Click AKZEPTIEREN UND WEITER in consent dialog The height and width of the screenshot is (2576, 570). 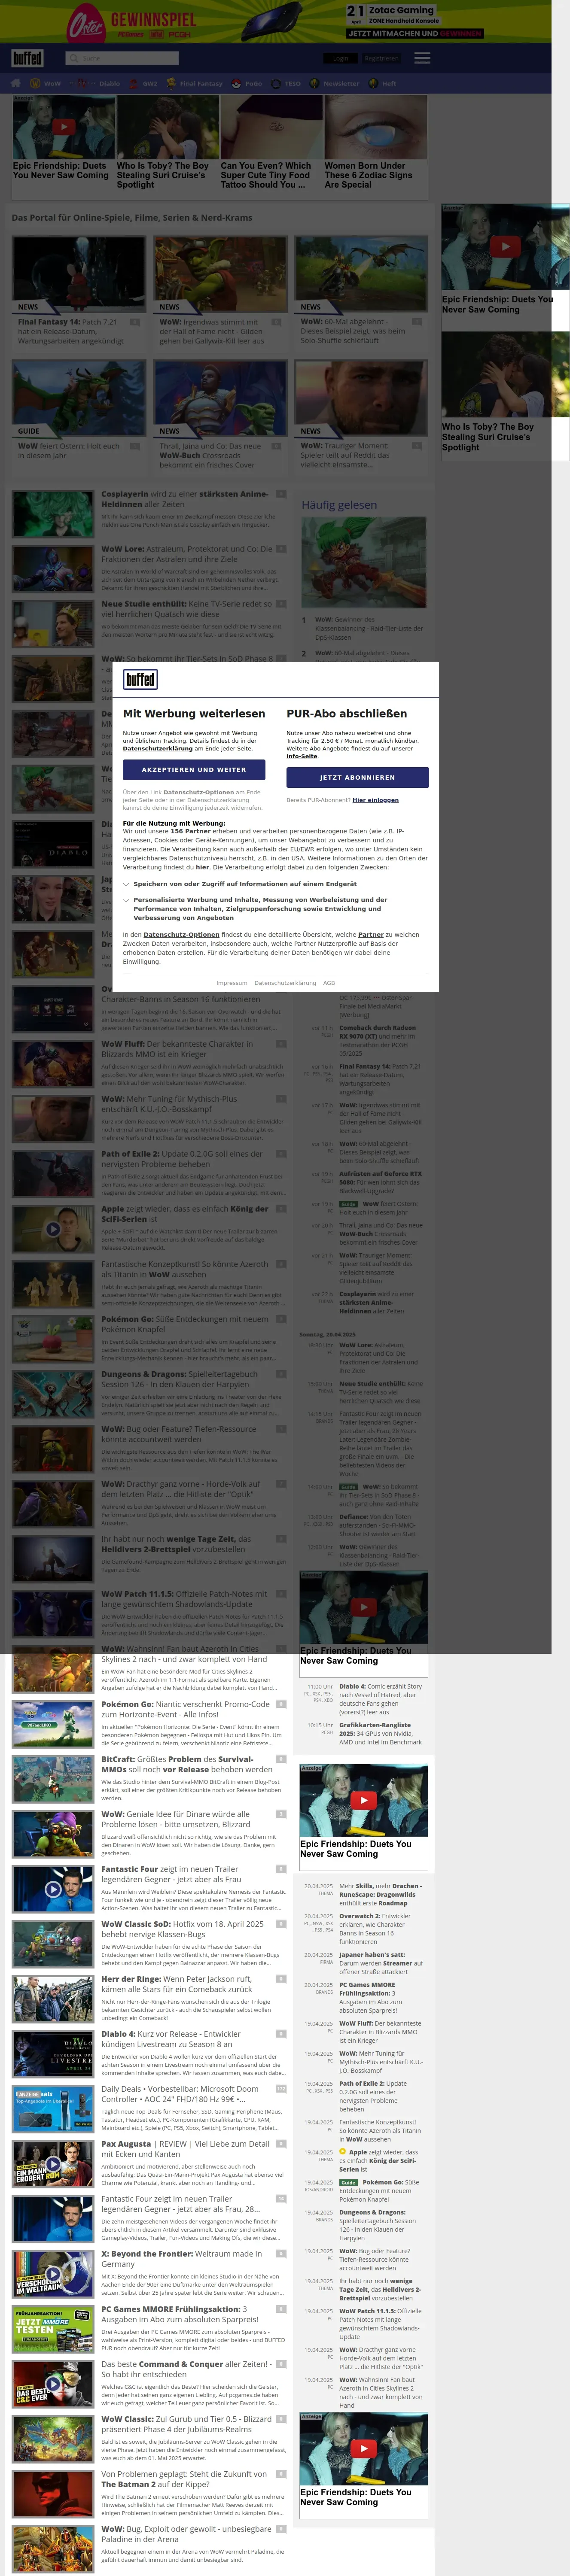pyautogui.click(x=194, y=769)
